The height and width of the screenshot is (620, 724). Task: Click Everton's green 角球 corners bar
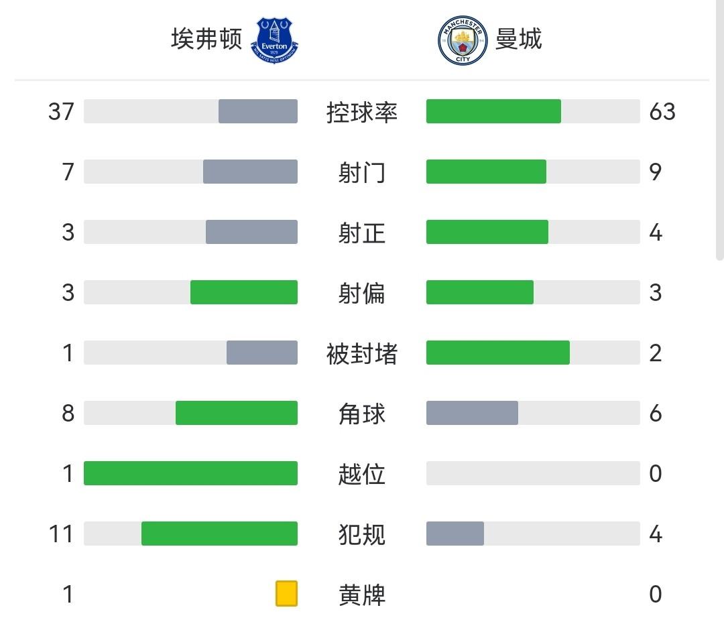pos(237,413)
